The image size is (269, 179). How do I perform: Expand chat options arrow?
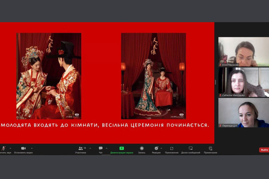[107, 148]
